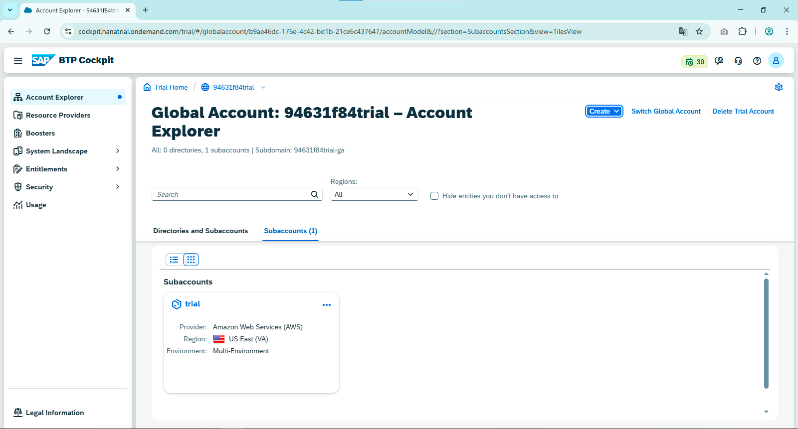
Task: Click scrollbar down arrow in subaccounts panel
Action: coord(766,412)
